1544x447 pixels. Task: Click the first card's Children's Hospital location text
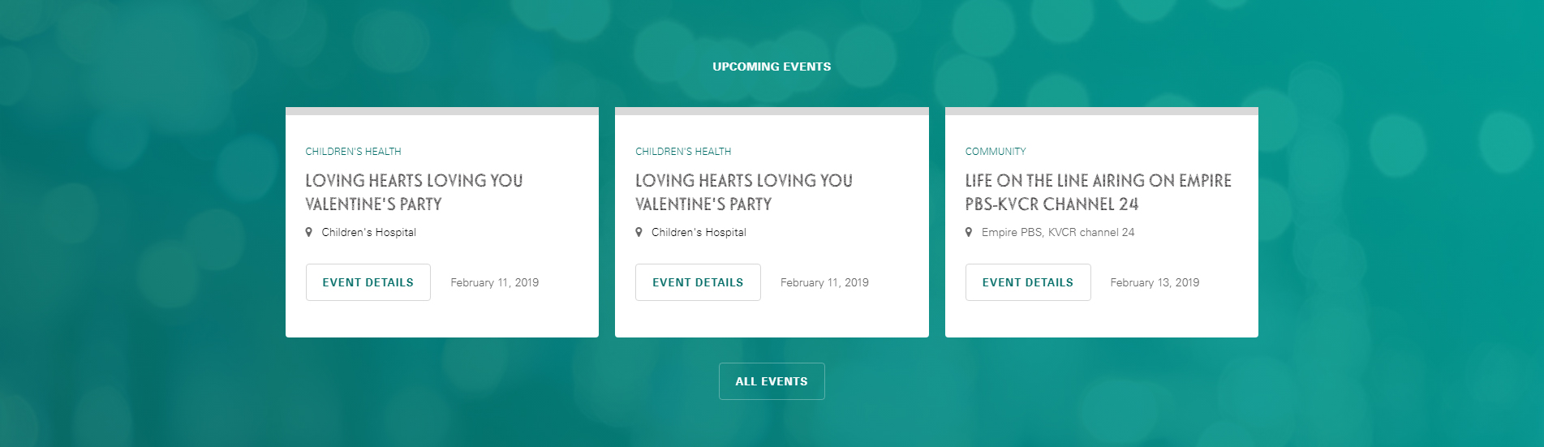click(368, 232)
